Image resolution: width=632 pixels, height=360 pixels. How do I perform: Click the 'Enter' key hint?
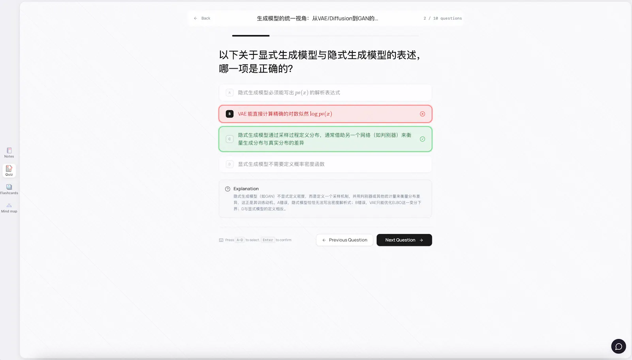tap(268, 240)
